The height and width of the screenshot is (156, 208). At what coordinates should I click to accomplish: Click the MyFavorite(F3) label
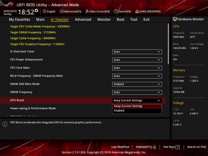(73, 11)
